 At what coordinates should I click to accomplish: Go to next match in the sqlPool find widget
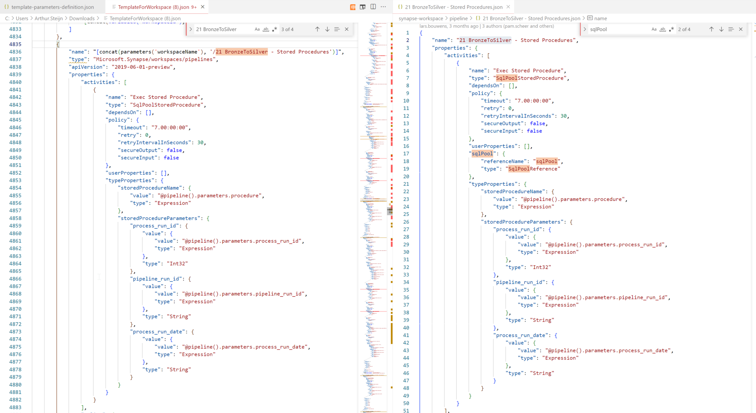coord(721,29)
